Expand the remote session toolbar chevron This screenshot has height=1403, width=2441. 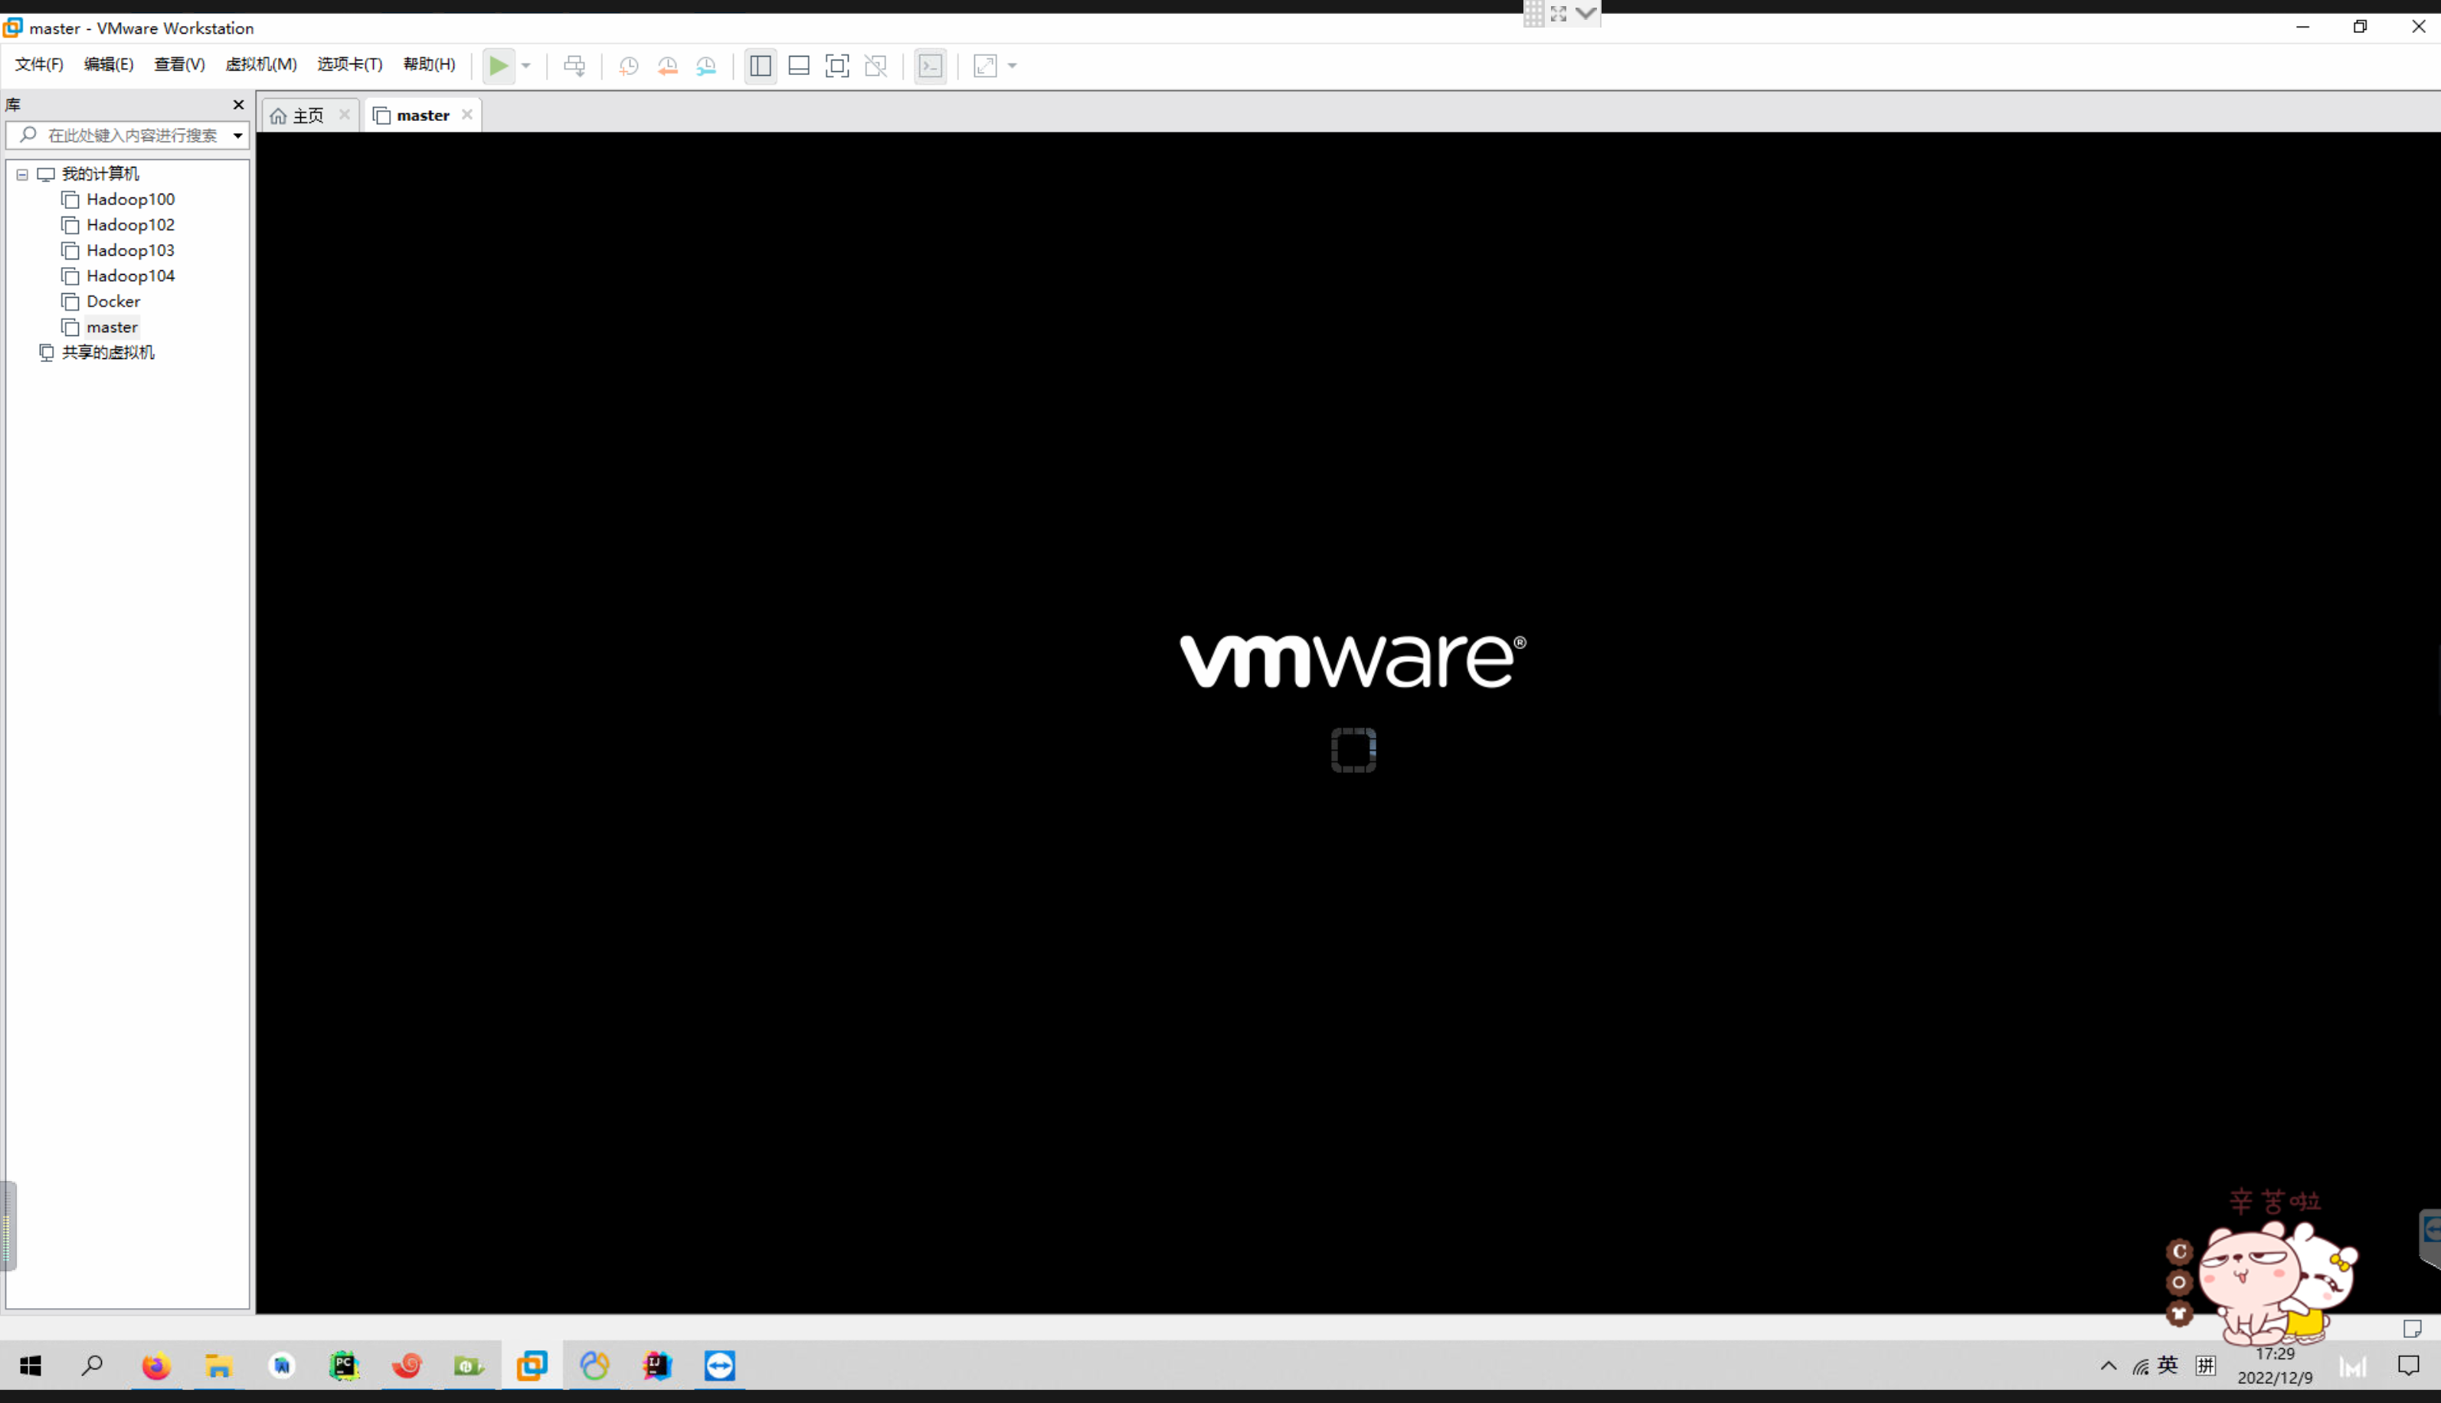click(x=1586, y=14)
